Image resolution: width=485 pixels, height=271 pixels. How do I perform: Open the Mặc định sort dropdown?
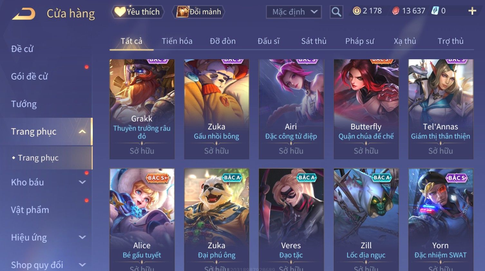[294, 12]
